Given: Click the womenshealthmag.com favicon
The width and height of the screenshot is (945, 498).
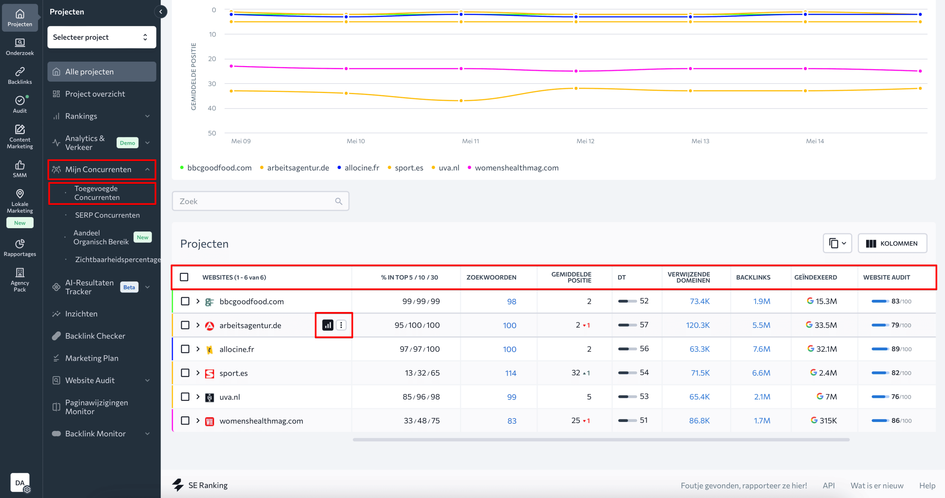Looking at the screenshot, I should (209, 421).
